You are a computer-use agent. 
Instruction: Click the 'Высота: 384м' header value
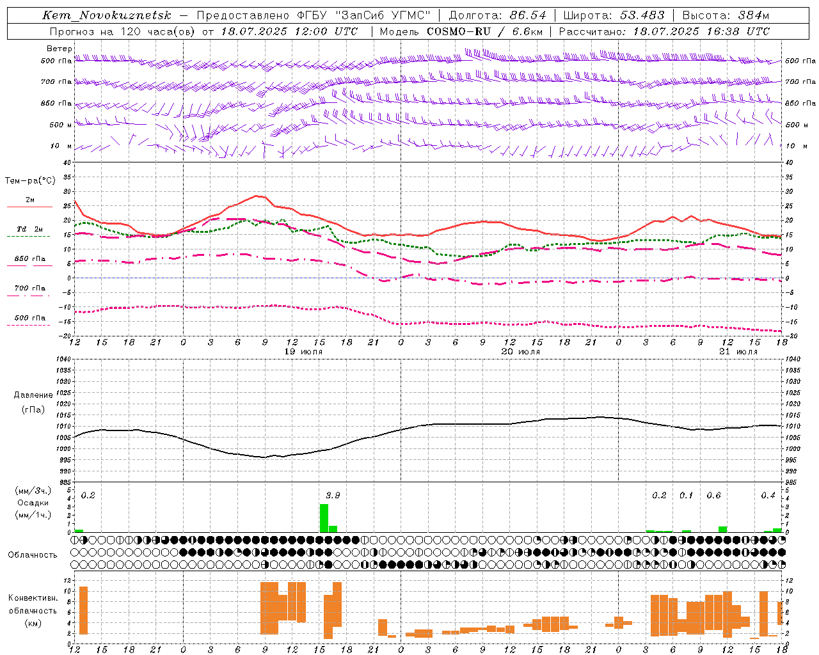click(726, 15)
